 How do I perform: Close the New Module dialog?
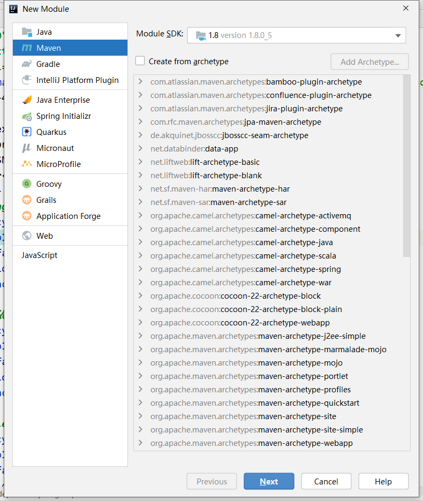click(x=406, y=9)
